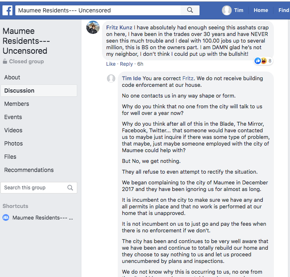Open the Videos section
This screenshot has height=277, width=290.
click(x=13, y=130)
